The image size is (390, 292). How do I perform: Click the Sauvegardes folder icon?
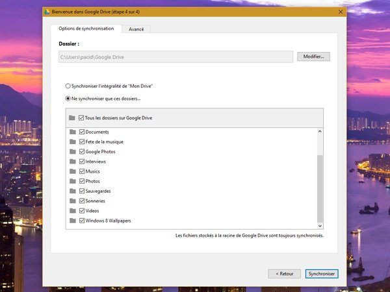click(73, 191)
